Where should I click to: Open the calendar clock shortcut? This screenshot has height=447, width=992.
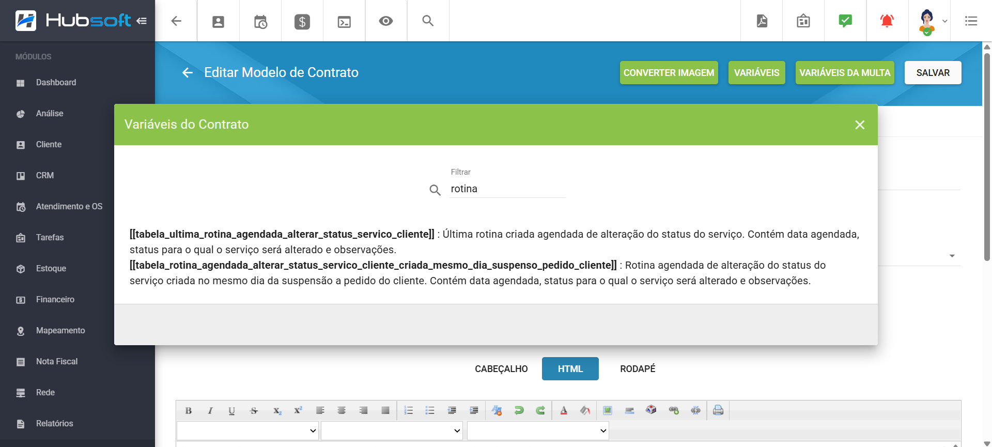tap(260, 21)
